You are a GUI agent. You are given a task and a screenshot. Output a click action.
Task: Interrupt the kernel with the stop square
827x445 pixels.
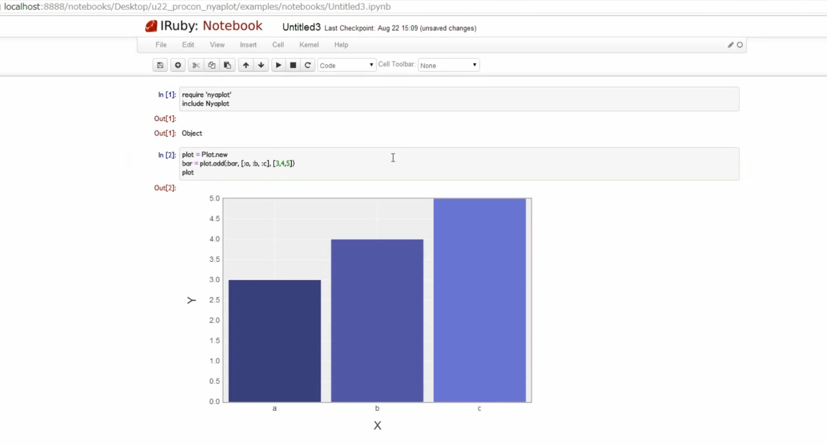click(x=293, y=65)
